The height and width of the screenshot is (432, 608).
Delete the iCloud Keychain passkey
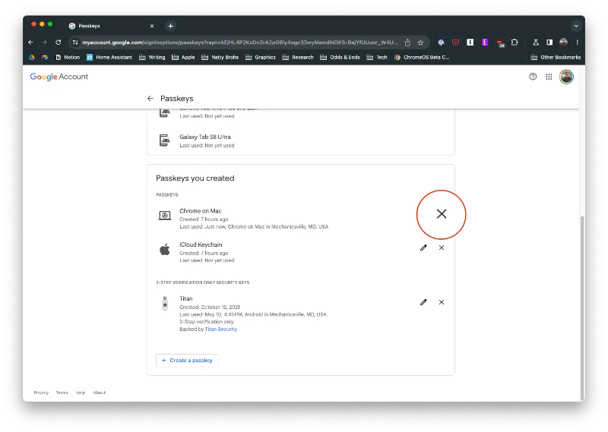pos(442,248)
